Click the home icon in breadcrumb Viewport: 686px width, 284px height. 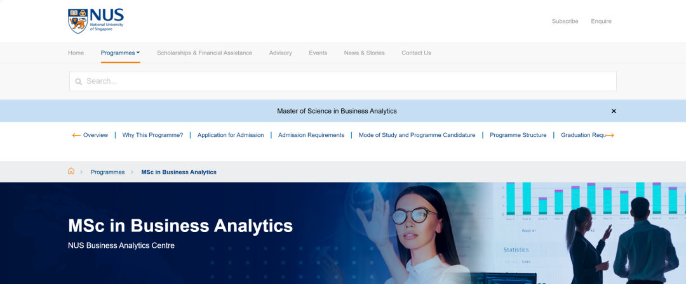tap(71, 171)
